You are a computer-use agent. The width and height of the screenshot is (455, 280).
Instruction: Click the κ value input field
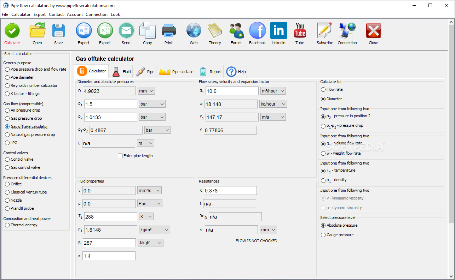(x=109, y=256)
